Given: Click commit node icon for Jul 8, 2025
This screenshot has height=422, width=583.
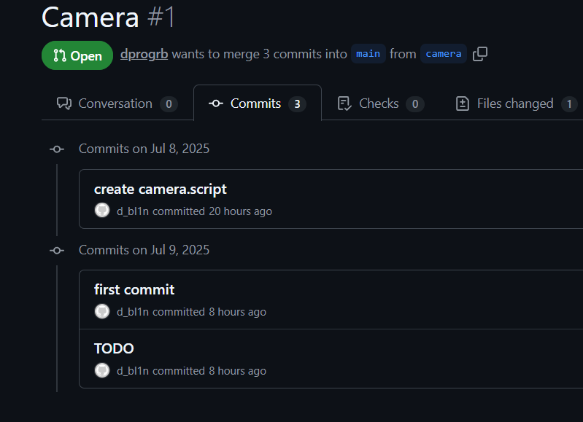Looking at the screenshot, I should [x=57, y=149].
